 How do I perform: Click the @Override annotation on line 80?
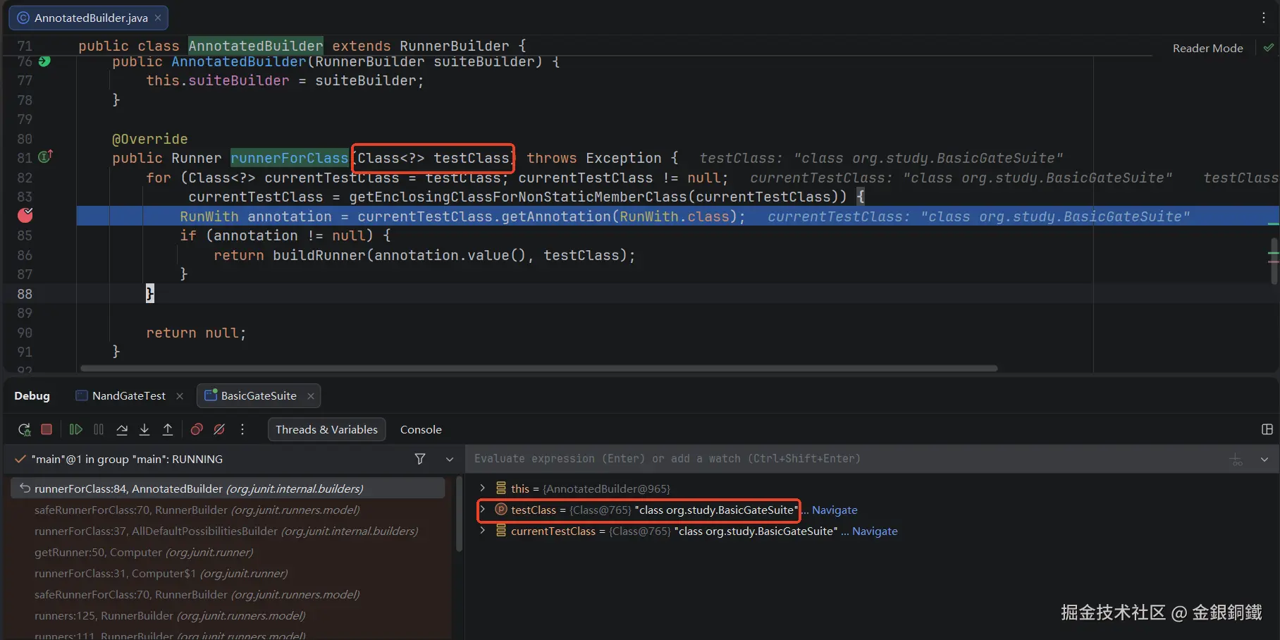[x=150, y=139]
